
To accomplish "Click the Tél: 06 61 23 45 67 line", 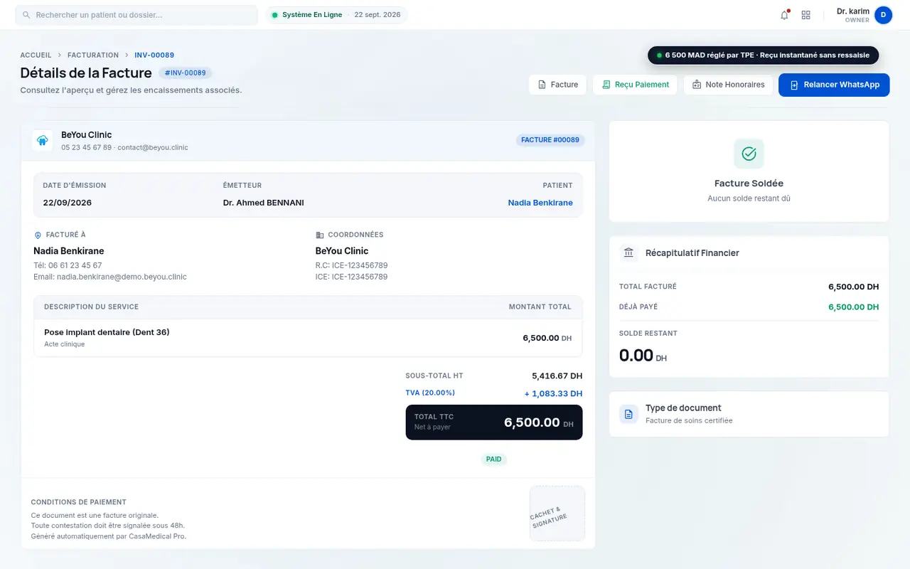I will pos(68,265).
